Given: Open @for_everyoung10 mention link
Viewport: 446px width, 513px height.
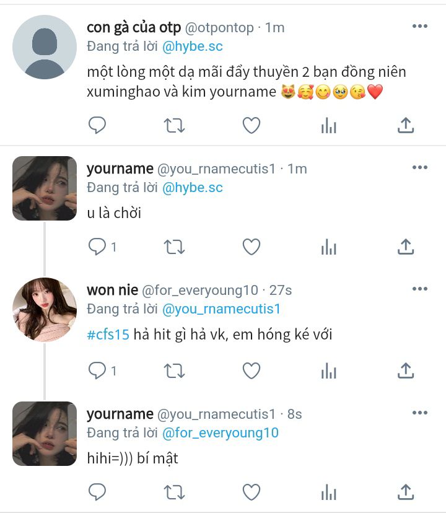Looking at the screenshot, I should [x=221, y=433].
